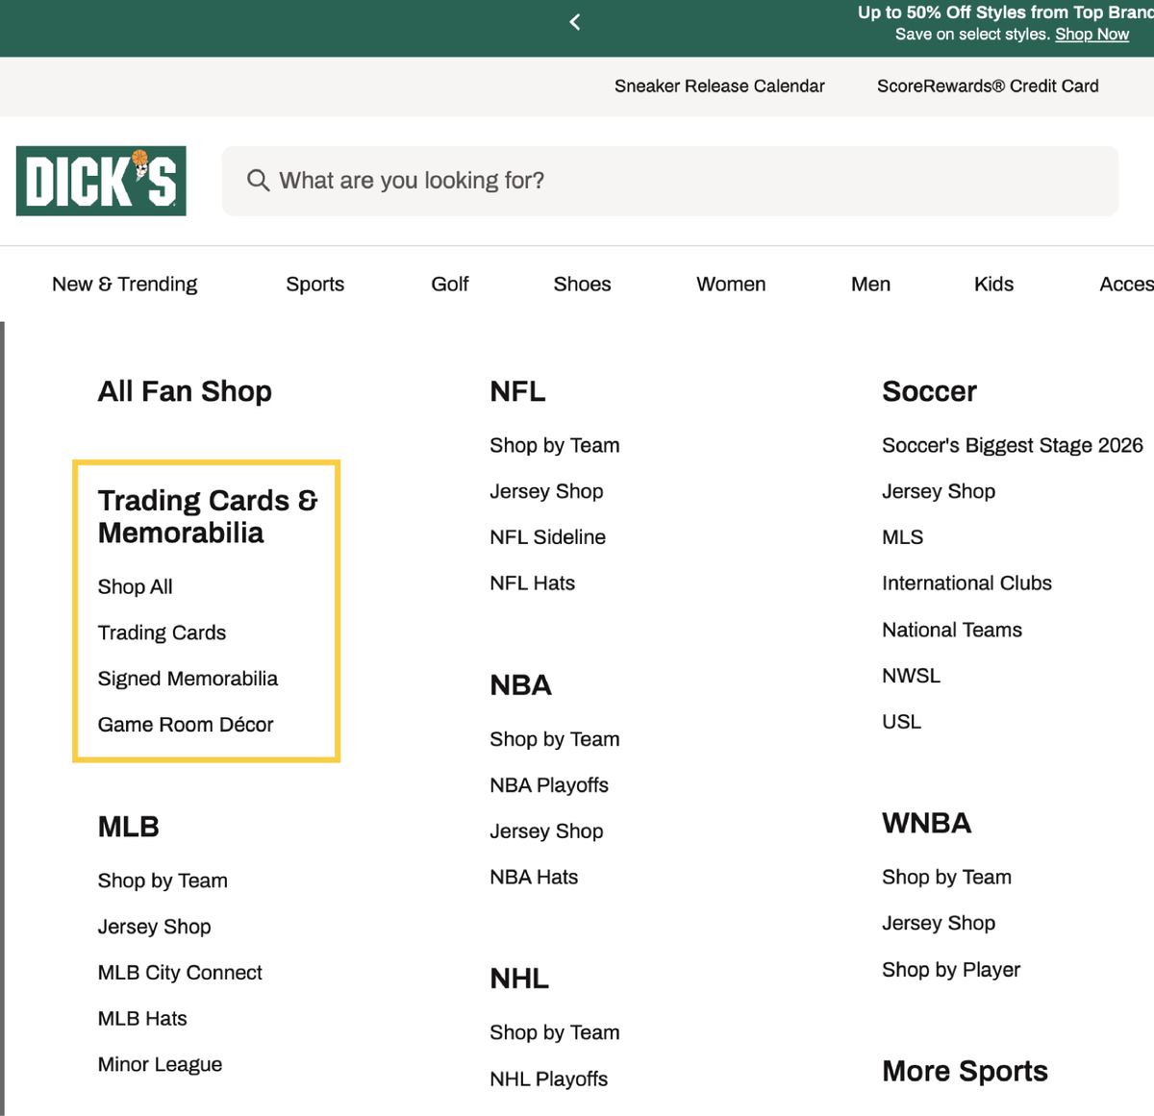The height and width of the screenshot is (1116, 1154).
Task: Click Shop All under Trading Cards
Action: click(x=136, y=586)
